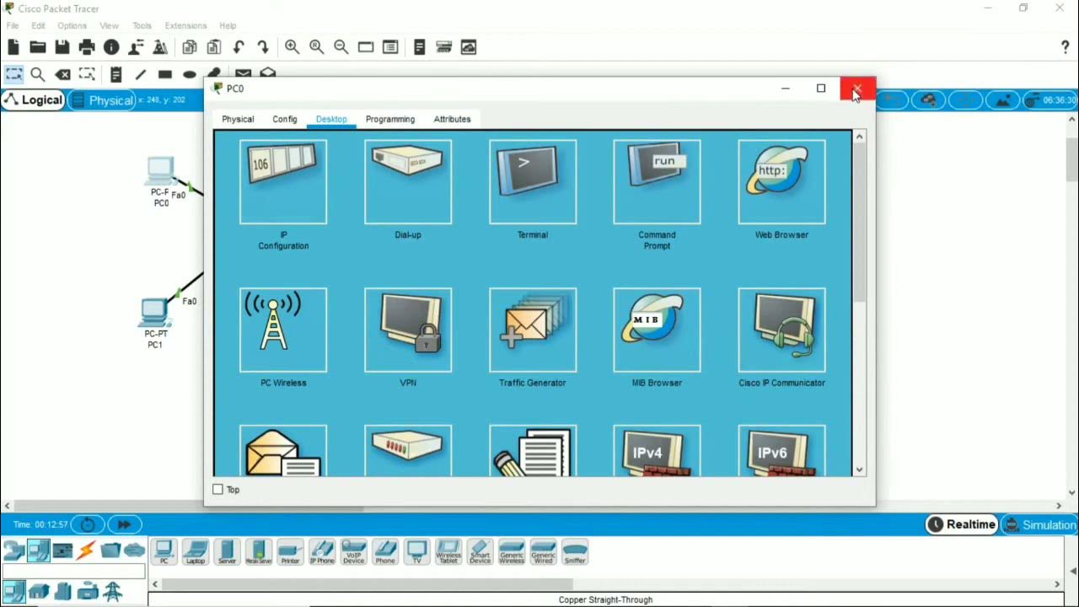The image size is (1079, 607).
Task: Select the Draw Ellipse tool
Action: pyautogui.click(x=190, y=74)
